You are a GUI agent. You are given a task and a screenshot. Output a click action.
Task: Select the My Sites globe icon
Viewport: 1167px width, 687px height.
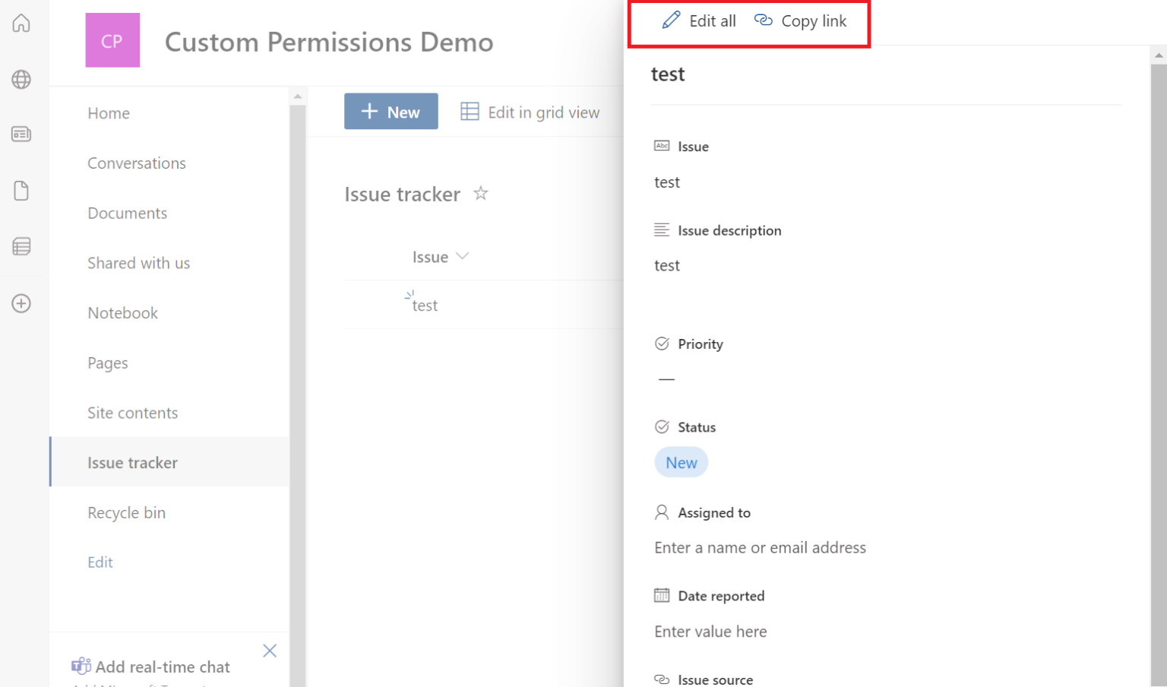[21, 79]
